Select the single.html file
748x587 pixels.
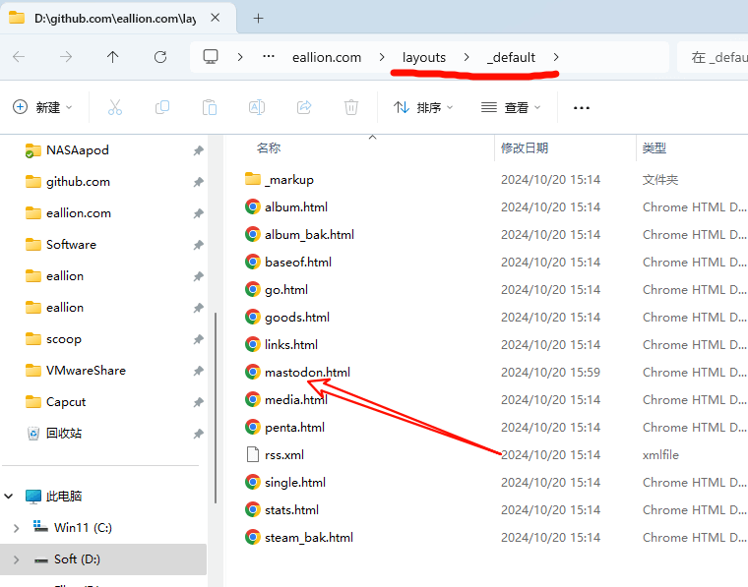pyautogui.click(x=295, y=482)
